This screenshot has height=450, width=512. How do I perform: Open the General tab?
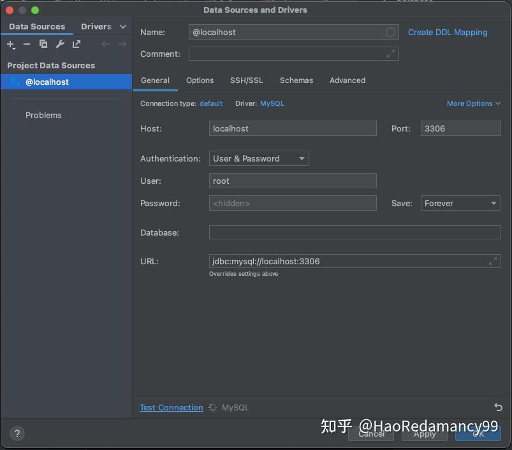click(155, 80)
